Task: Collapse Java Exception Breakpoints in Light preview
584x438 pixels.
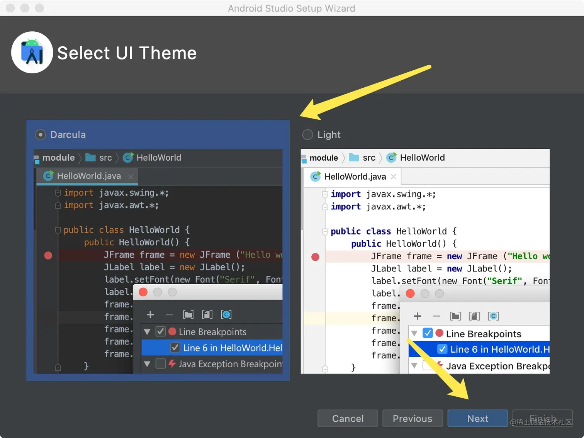Action: [414, 365]
